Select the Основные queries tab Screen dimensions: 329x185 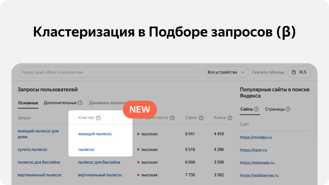point(28,103)
